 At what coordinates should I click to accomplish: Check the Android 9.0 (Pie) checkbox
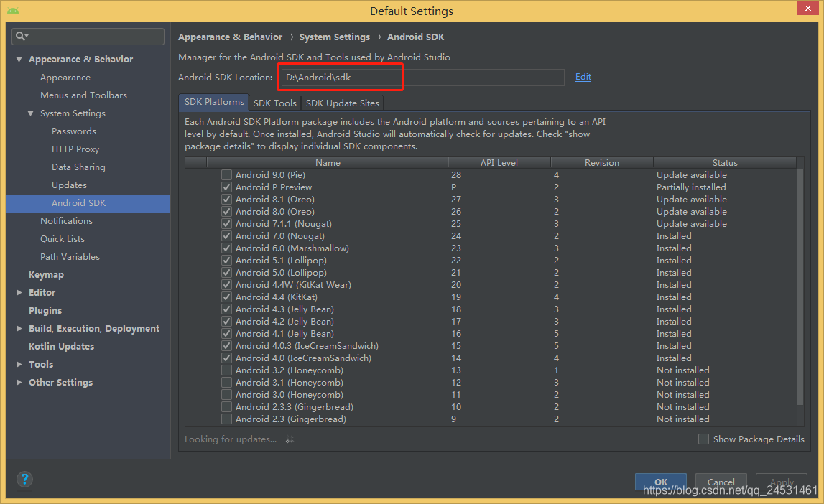[226, 175]
